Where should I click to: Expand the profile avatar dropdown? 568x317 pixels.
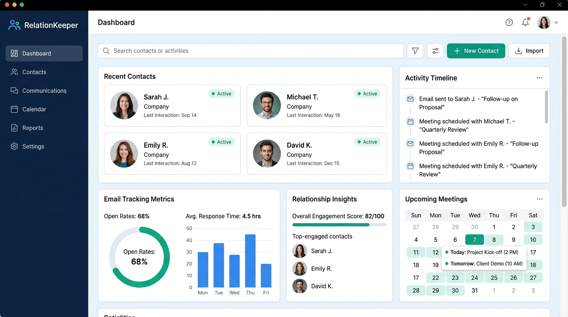click(544, 22)
